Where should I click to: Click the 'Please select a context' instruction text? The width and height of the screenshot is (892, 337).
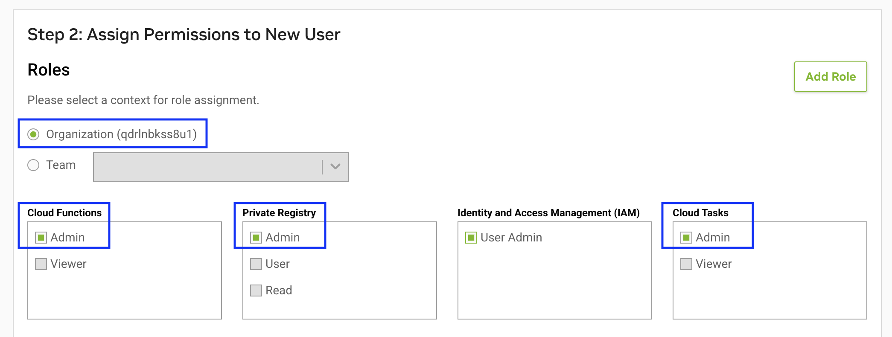(143, 100)
